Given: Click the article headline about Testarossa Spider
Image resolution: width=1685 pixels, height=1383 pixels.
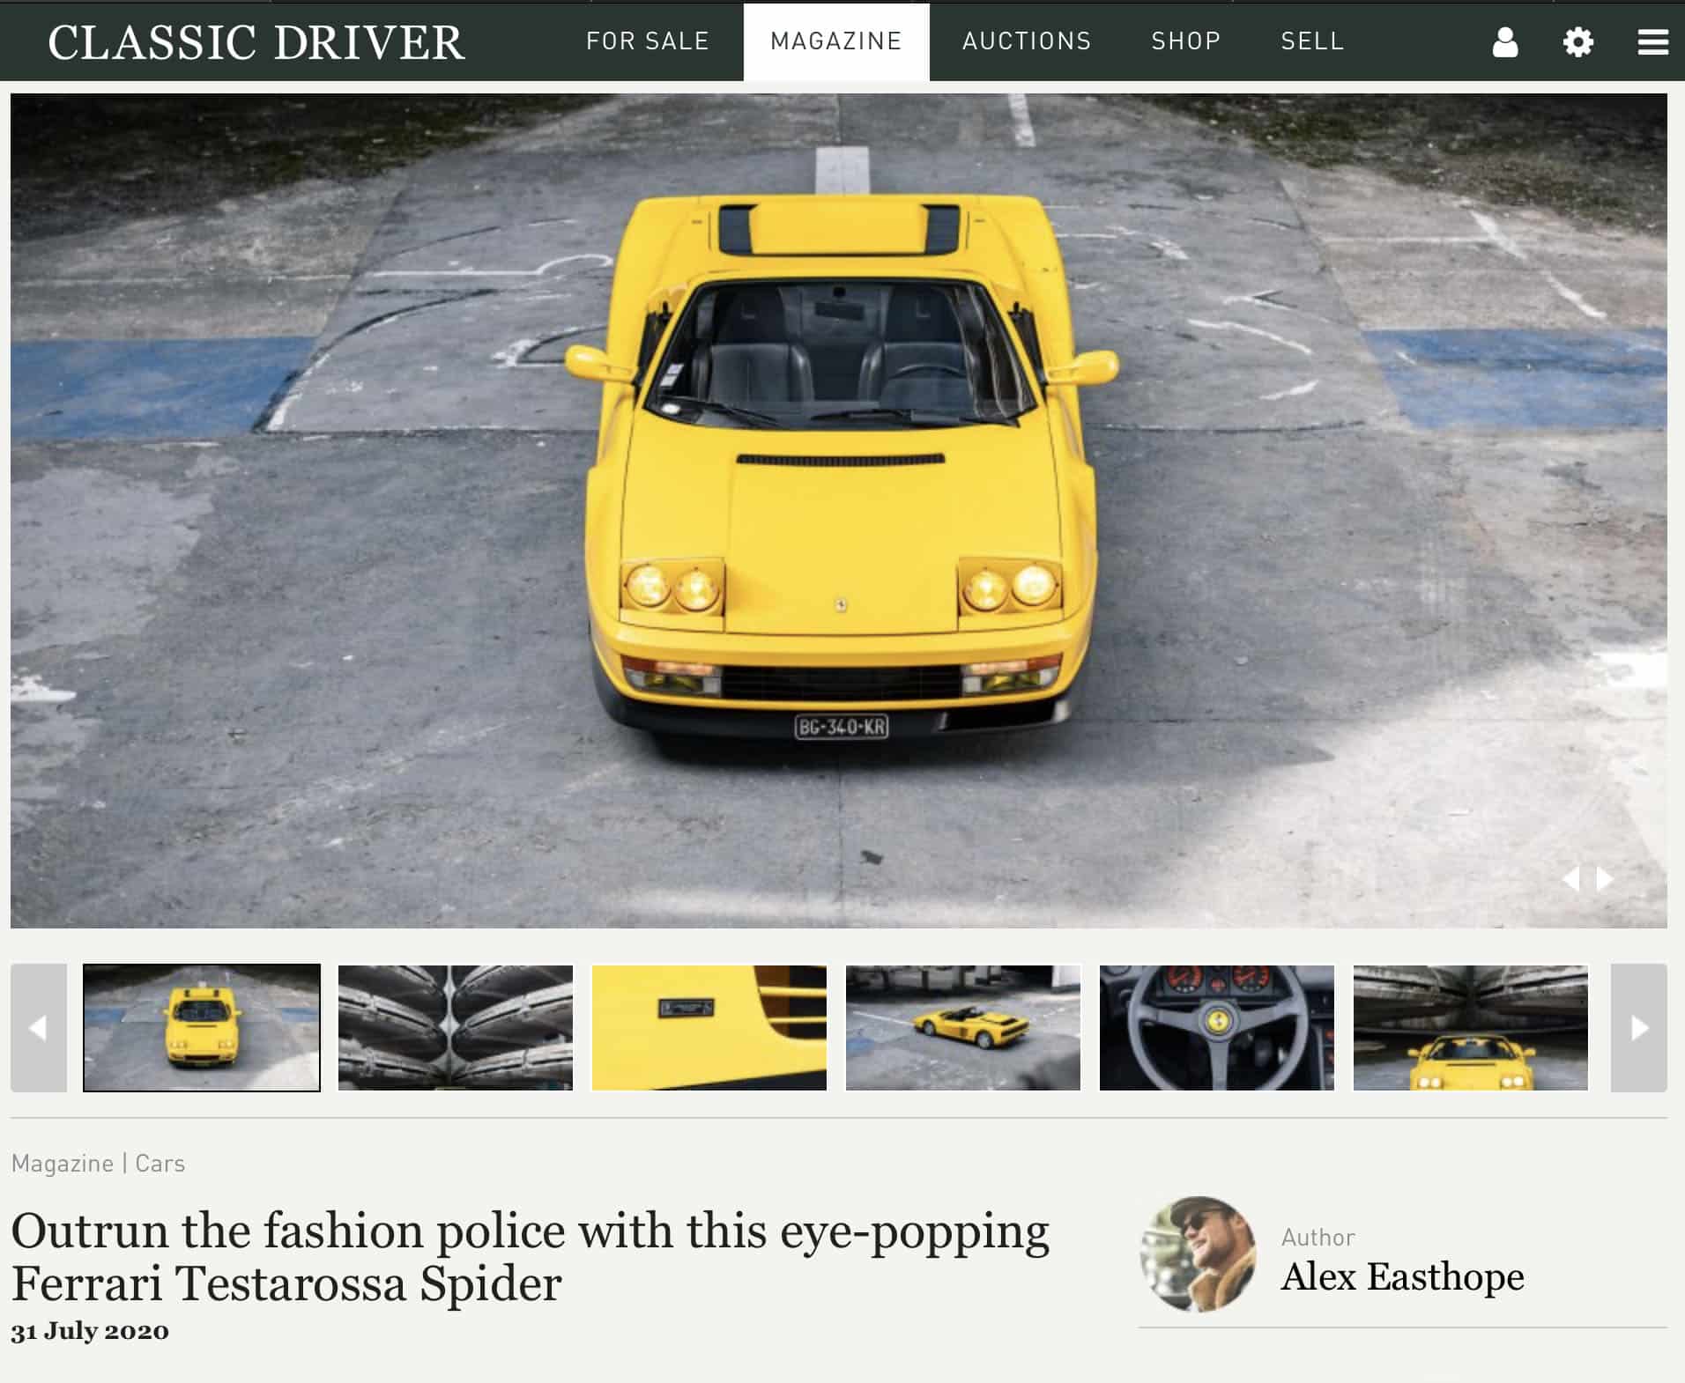Looking at the screenshot, I should [531, 1257].
